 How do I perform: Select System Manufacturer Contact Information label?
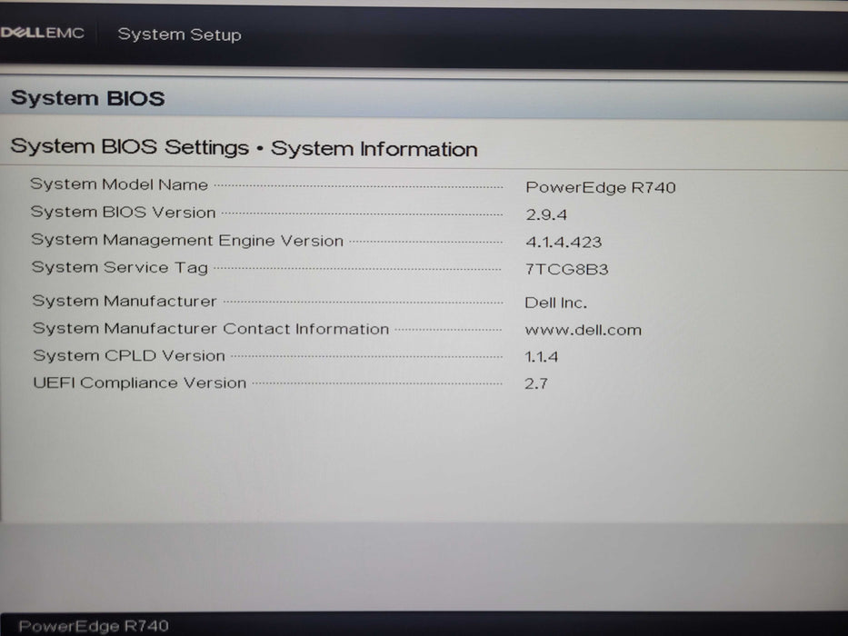pos(211,328)
